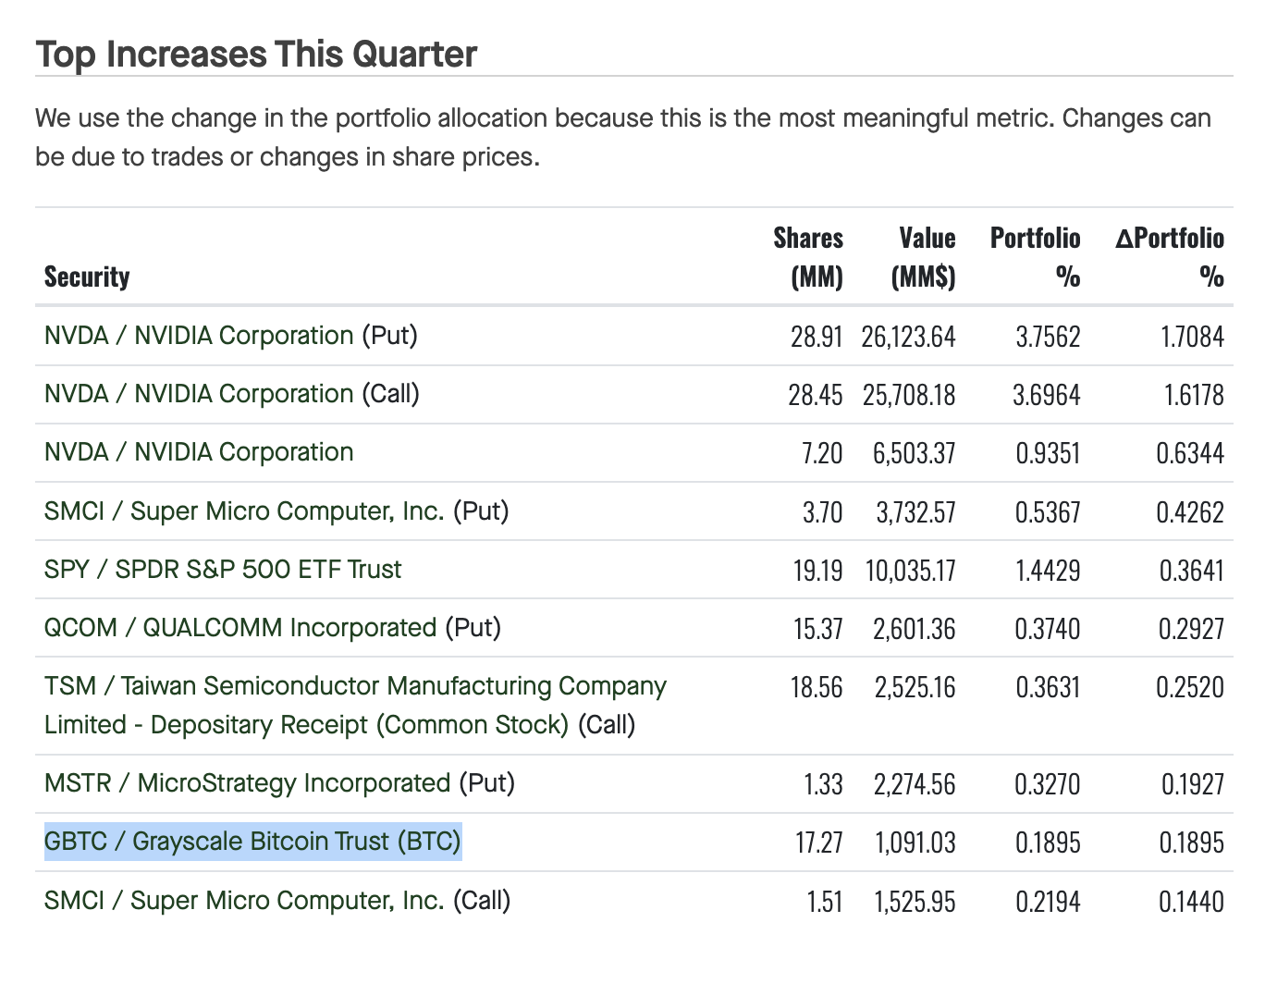Sort by Shares (MM) column header
1265x984 pixels.
pos(808,257)
